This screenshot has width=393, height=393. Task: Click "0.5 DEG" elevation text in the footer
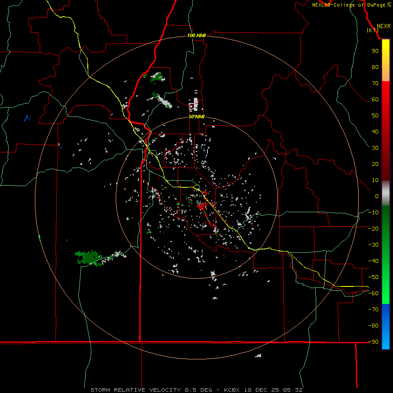198,390
